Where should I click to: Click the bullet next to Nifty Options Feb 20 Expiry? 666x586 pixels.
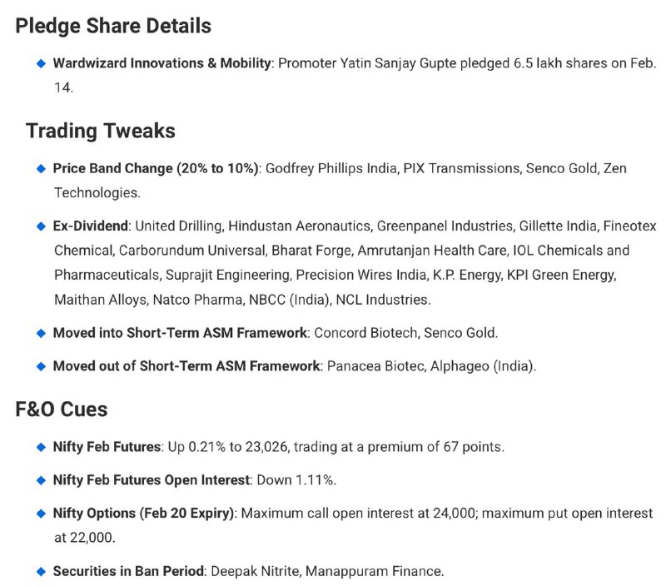pyautogui.click(x=41, y=514)
